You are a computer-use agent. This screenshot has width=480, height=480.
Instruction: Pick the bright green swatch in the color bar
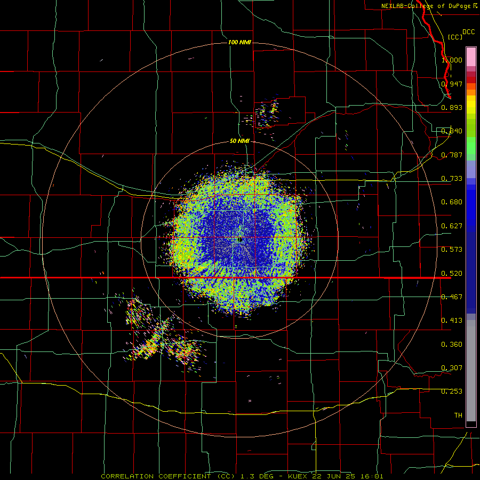pyautogui.click(x=471, y=146)
